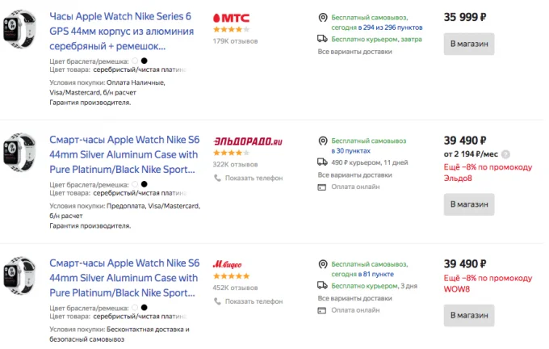Viewport: 549px width, 349px height.
Task: Click the watch thumbnail of the Eldorado offer
Action: pyautogui.click(x=19, y=153)
